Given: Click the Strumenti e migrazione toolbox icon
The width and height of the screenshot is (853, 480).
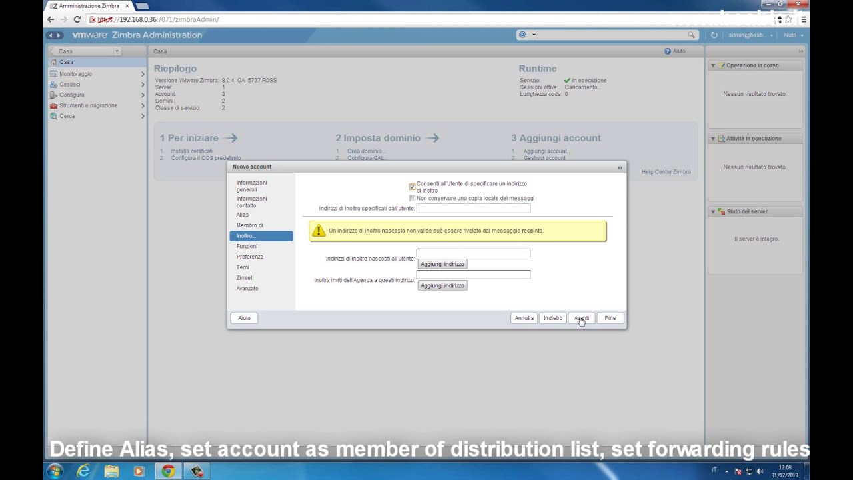Looking at the screenshot, I should pos(54,105).
